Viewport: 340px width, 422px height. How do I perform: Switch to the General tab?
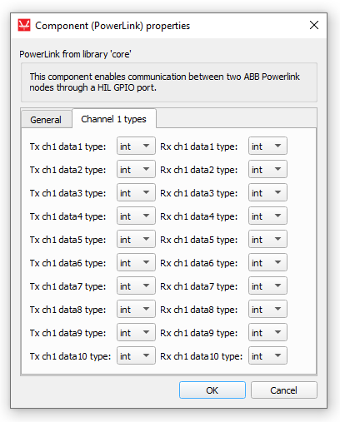coord(46,120)
